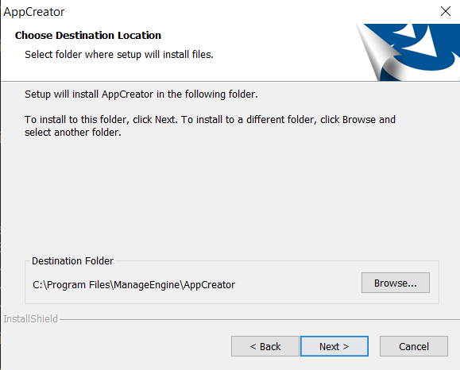Click 'Select folder where setup will install files' text

click(119, 55)
